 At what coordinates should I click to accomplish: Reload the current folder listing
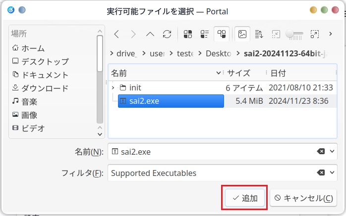[x=167, y=34]
